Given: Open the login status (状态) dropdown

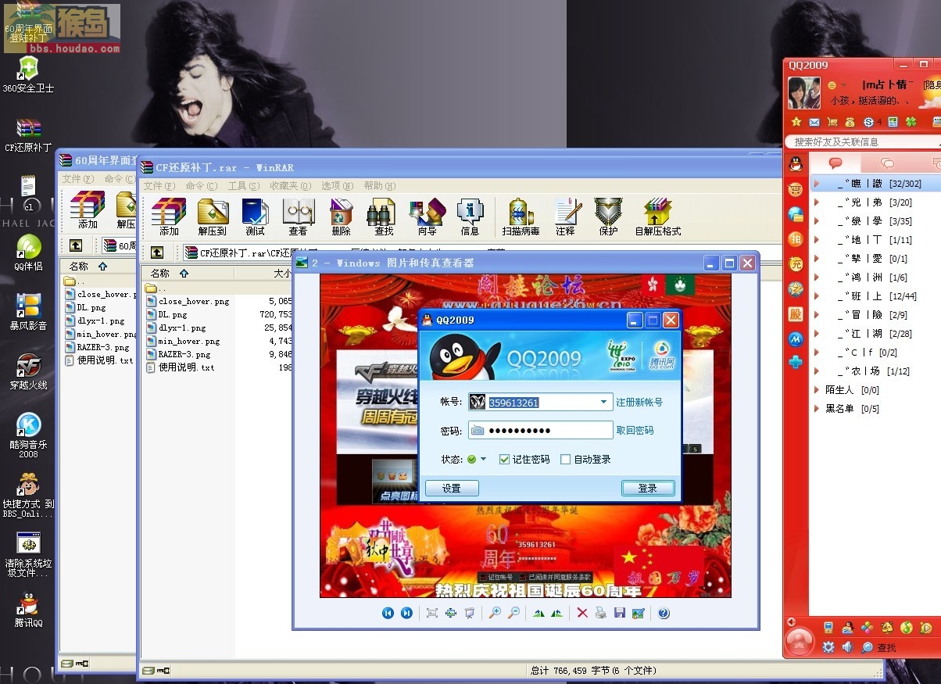Looking at the screenshot, I should pyautogui.click(x=477, y=460).
